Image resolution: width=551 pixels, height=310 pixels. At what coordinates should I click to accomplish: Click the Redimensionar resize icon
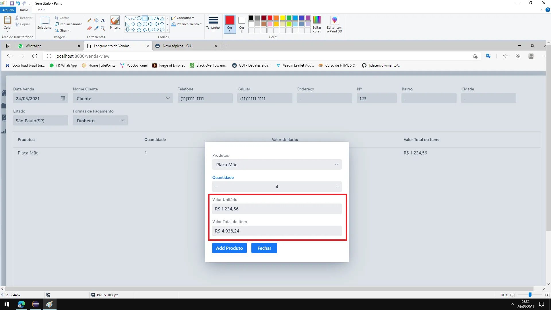click(57, 24)
